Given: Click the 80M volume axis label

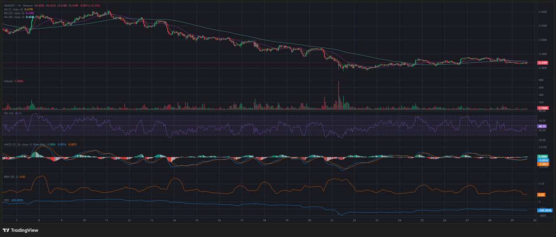Looking at the screenshot, I should point(541,80).
